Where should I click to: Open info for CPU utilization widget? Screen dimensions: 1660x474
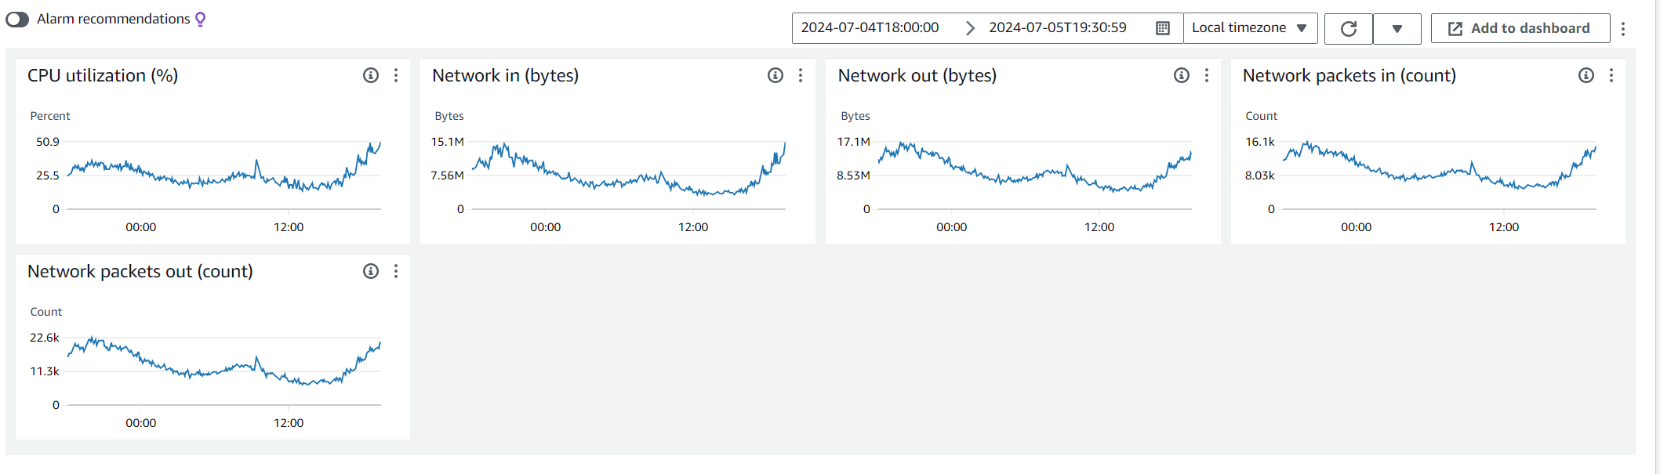point(371,75)
